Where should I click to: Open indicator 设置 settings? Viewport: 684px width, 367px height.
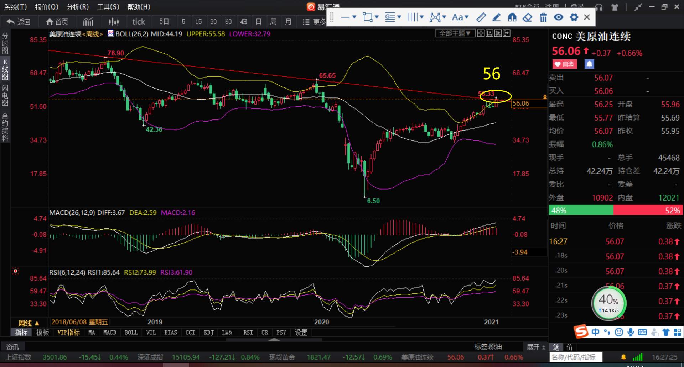coord(301,333)
